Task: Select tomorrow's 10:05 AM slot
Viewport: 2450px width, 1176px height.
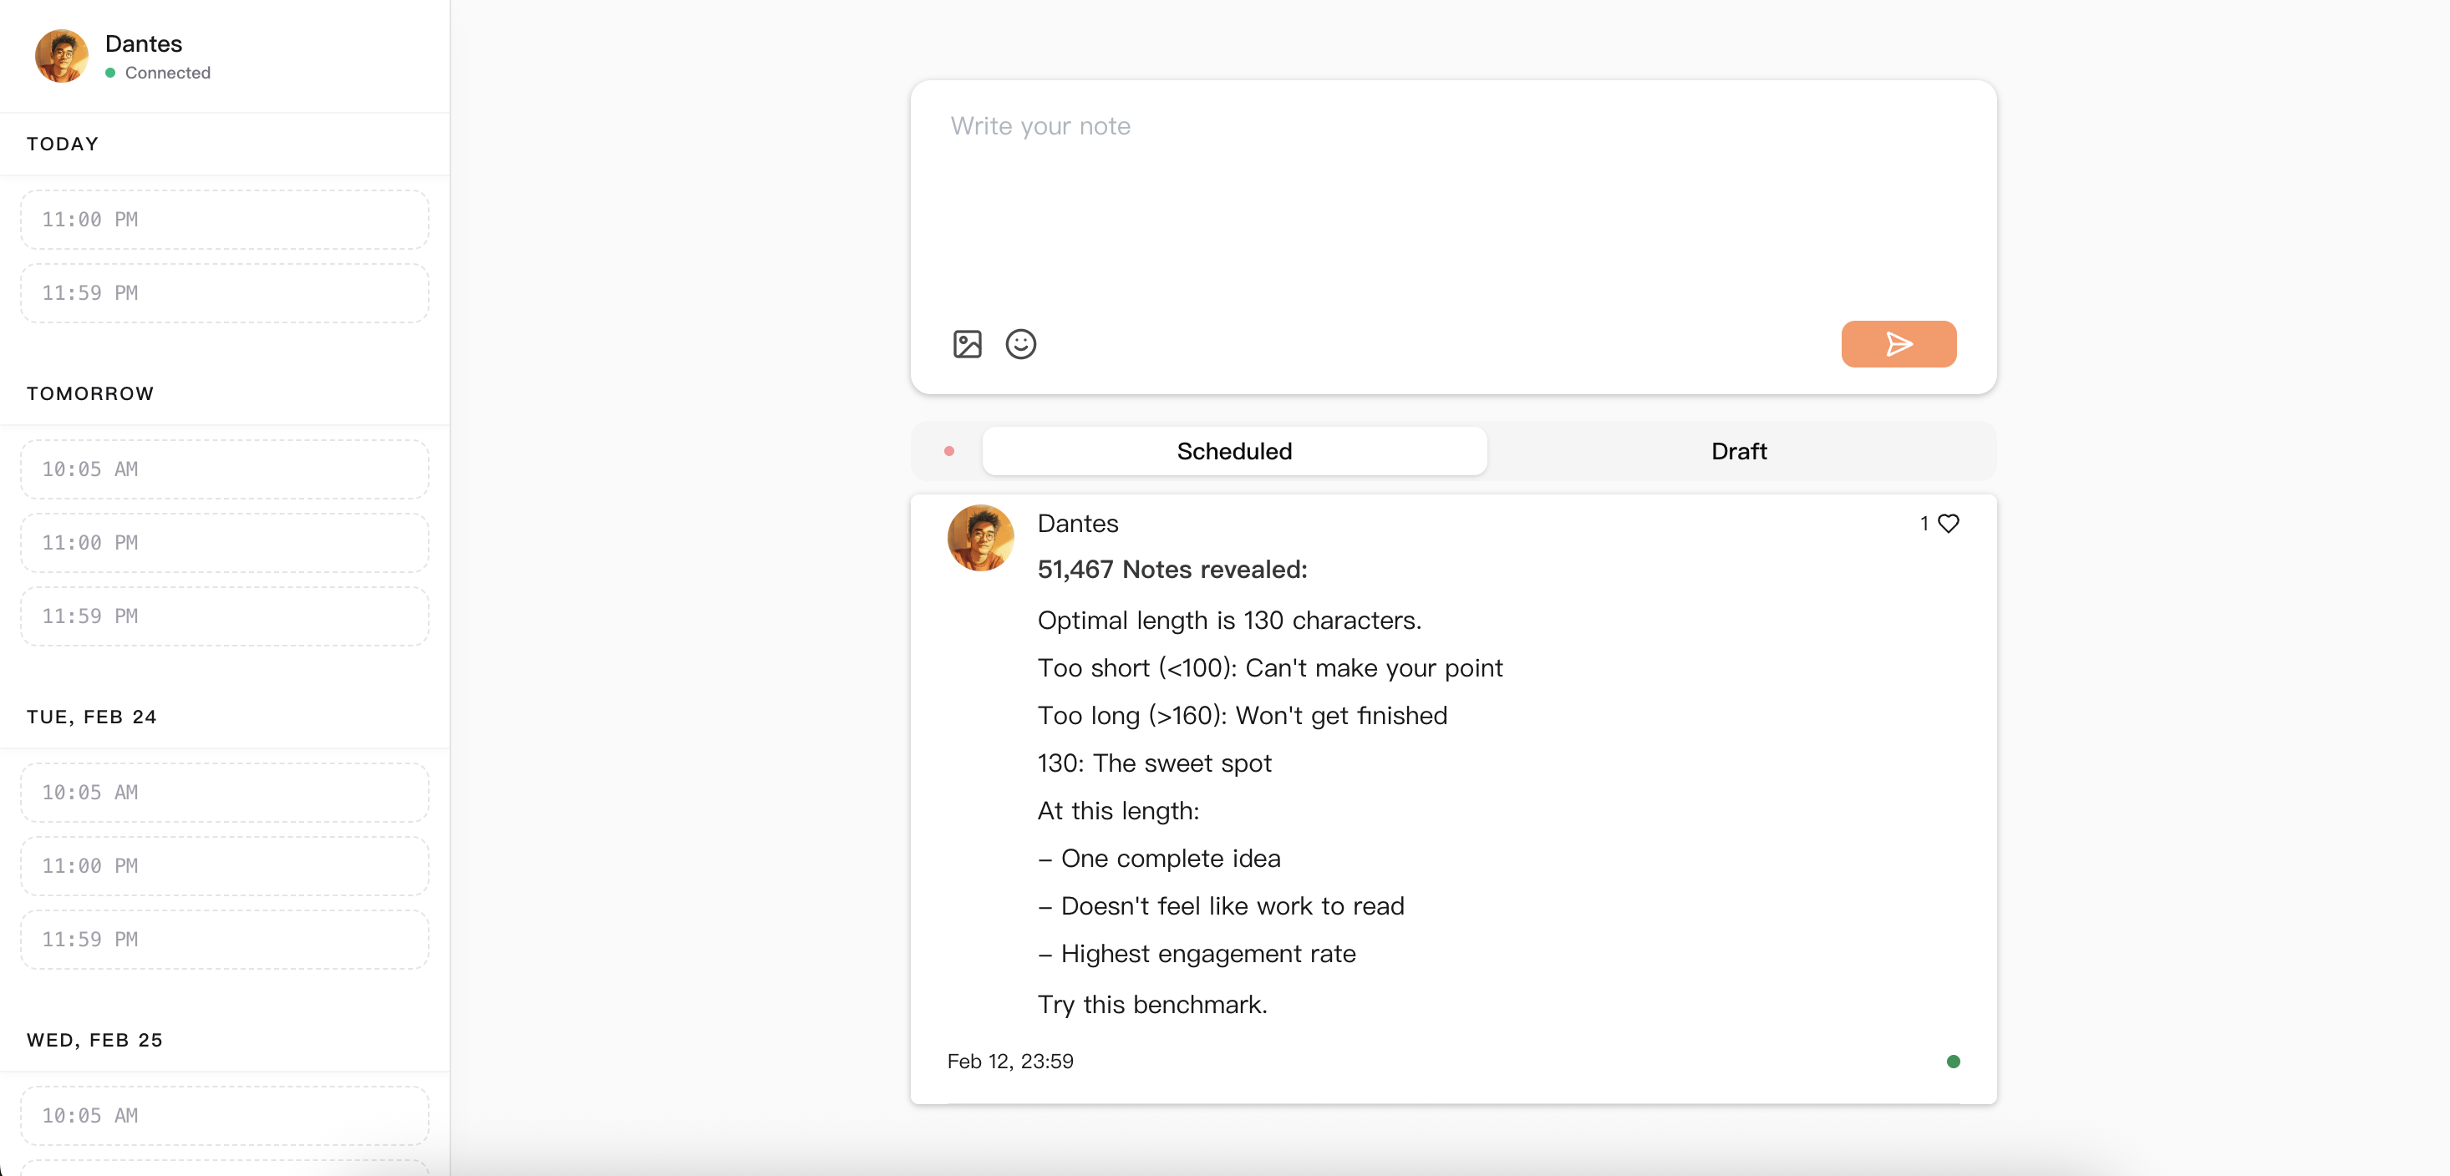Action: coord(225,469)
